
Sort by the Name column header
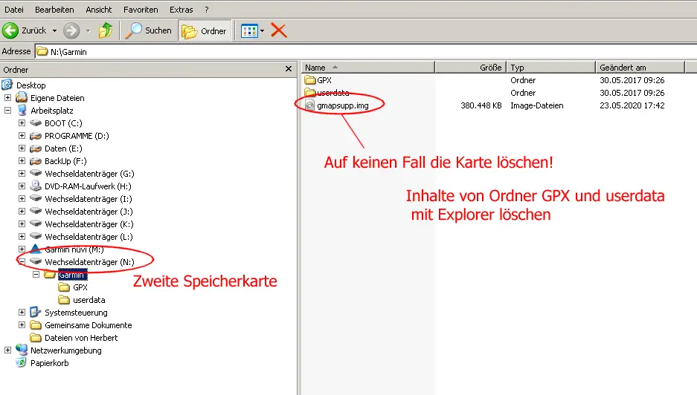(x=367, y=68)
